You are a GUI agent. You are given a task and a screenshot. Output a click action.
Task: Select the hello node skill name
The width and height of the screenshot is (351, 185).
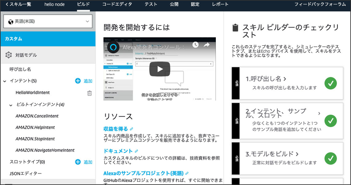tap(54, 4)
